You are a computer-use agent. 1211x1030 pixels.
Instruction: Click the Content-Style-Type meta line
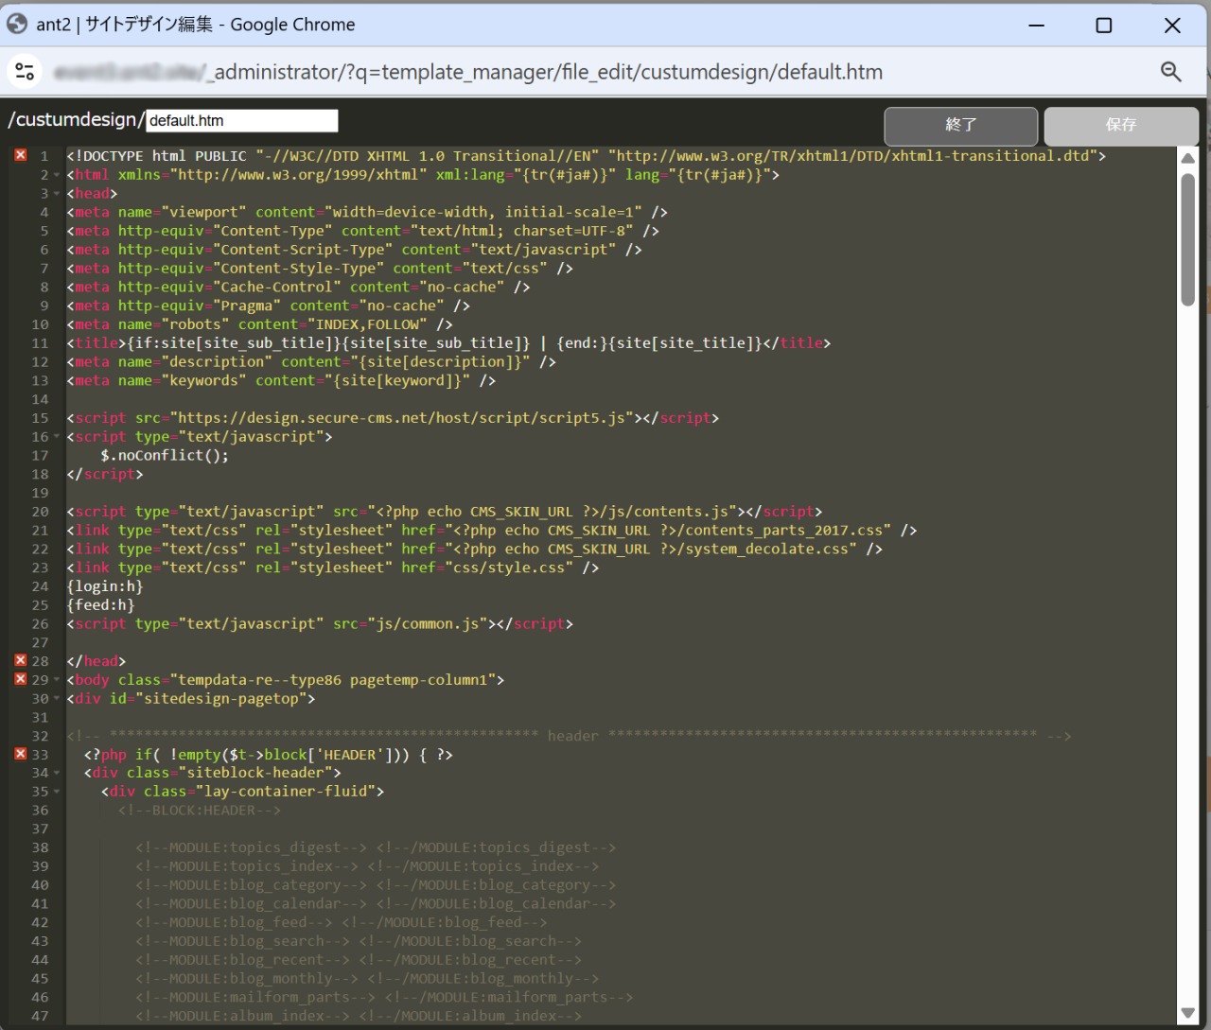(x=320, y=269)
